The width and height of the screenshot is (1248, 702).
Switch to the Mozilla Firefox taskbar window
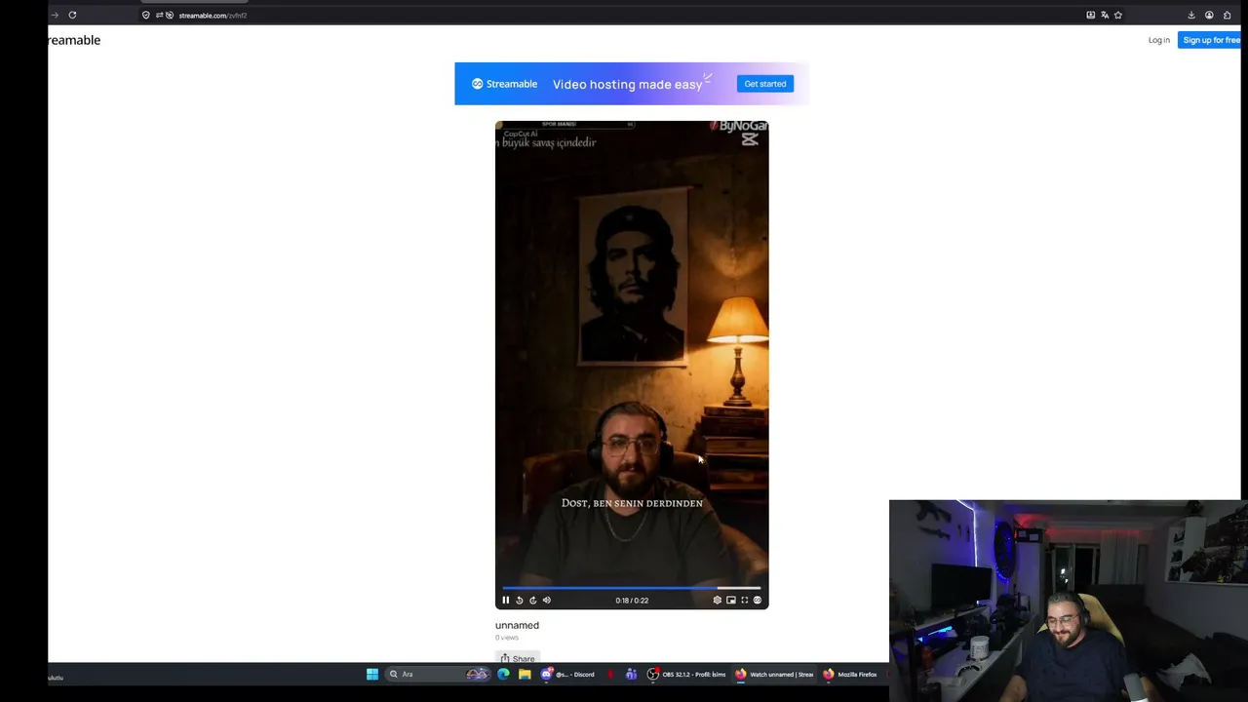point(850,674)
